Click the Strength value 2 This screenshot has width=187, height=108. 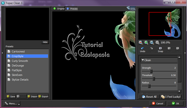175,68
